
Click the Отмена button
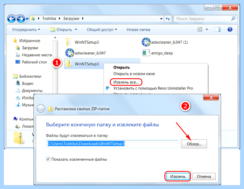[x=204, y=176]
